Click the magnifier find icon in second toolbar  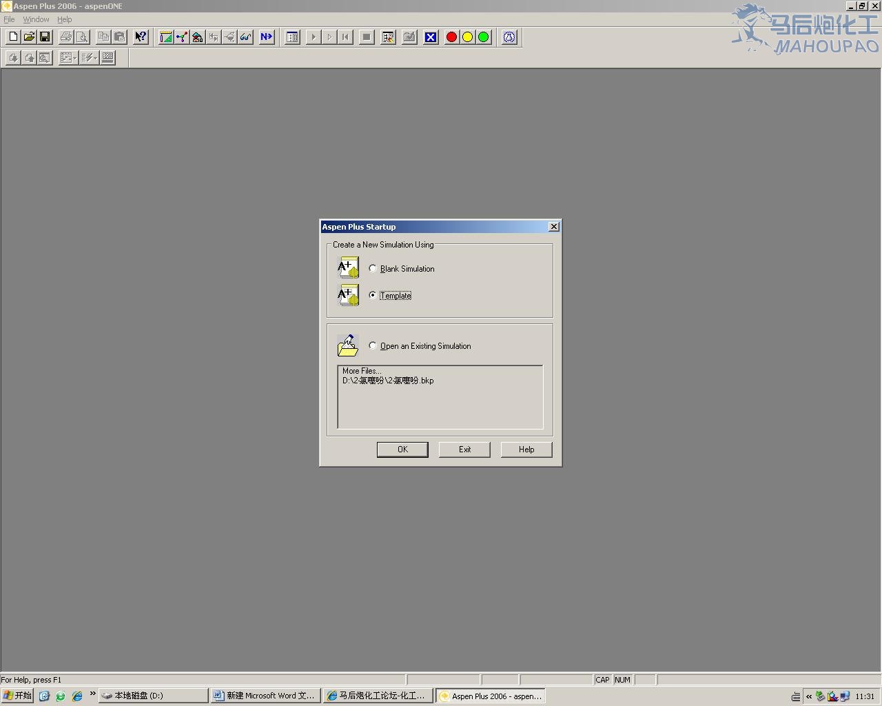[45, 58]
